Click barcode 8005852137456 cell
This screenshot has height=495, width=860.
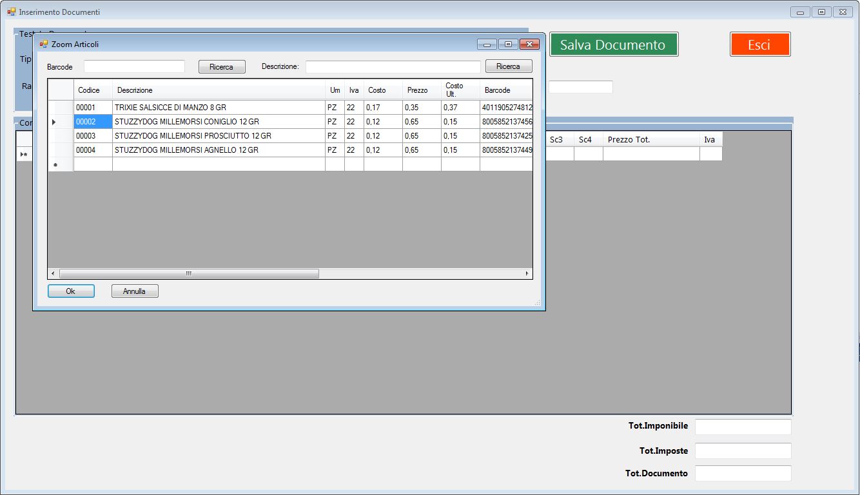(506, 122)
